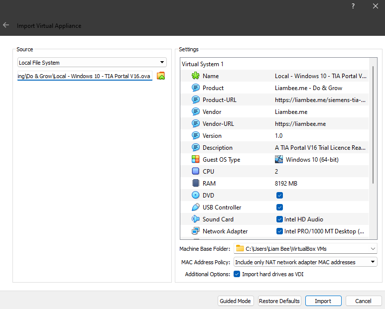Image resolution: width=385 pixels, height=309 pixels.
Task: Click the CPU chip icon
Action: click(195, 172)
